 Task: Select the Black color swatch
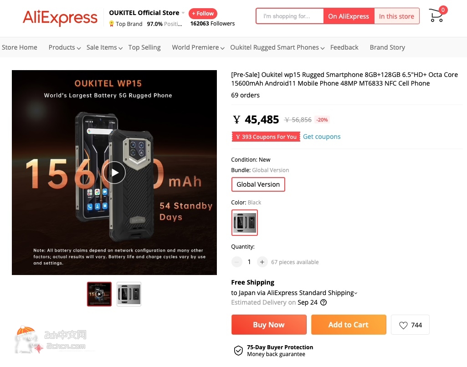click(245, 223)
